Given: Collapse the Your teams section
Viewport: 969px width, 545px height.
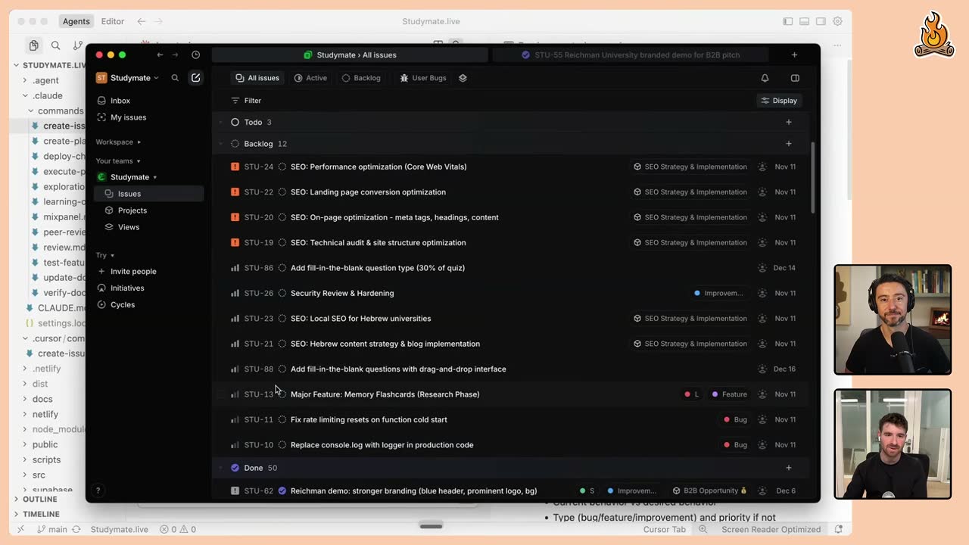Looking at the screenshot, I should click(x=118, y=161).
